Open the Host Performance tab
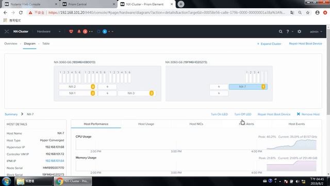The width and height of the screenshot is (330, 186). [96, 124]
